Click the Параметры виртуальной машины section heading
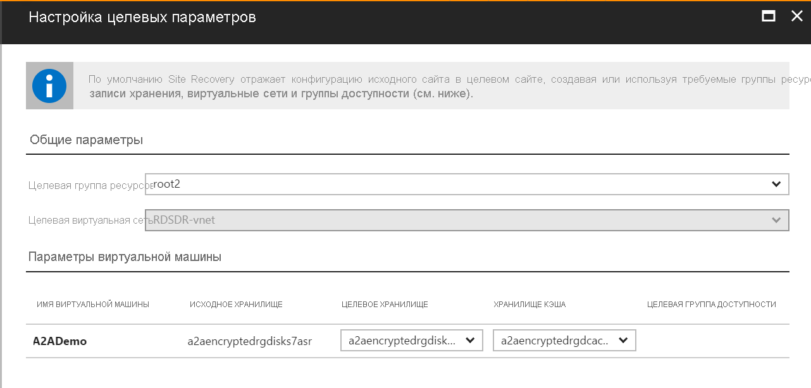Image resolution: width=811 pixels, height=388 pixels. coord(125,257)
